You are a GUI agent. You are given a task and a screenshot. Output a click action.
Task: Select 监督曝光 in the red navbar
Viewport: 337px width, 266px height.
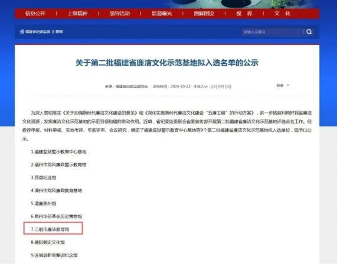pyautogui.click(x=162, y=14)
